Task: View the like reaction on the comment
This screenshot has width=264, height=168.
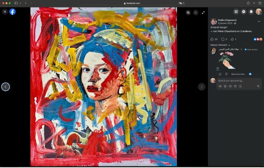Action: point(250,74)
